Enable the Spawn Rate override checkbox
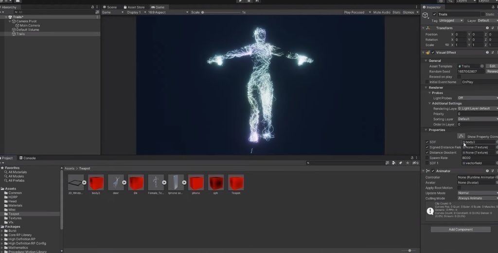Screen dimensions: 498x253 coord(427,158)
